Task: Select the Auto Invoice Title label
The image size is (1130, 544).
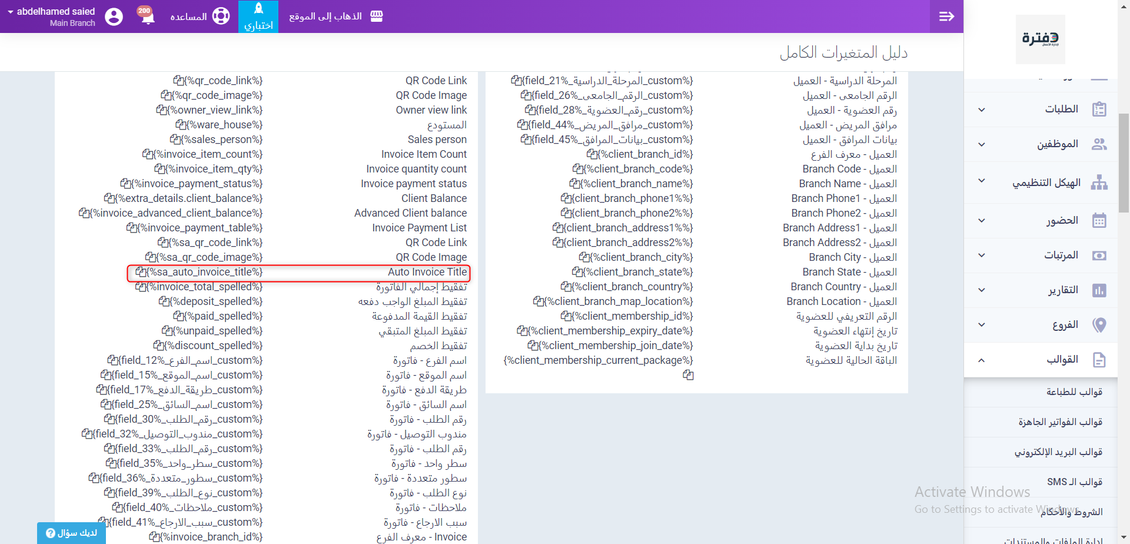Action: point(427,272)
